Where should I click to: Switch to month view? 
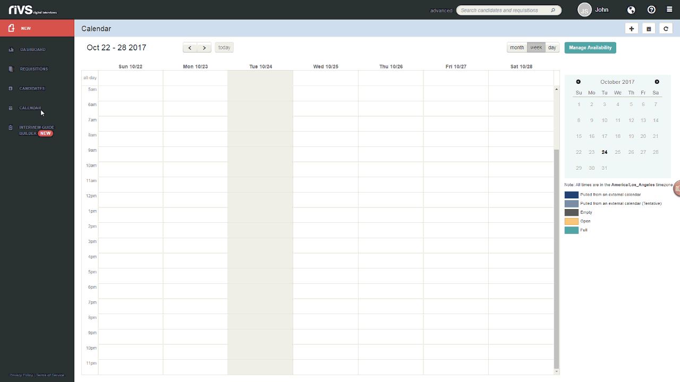(x=517, y=48)
